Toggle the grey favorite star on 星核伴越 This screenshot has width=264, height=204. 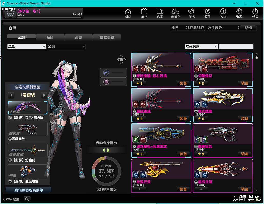(x=201, y=189)
